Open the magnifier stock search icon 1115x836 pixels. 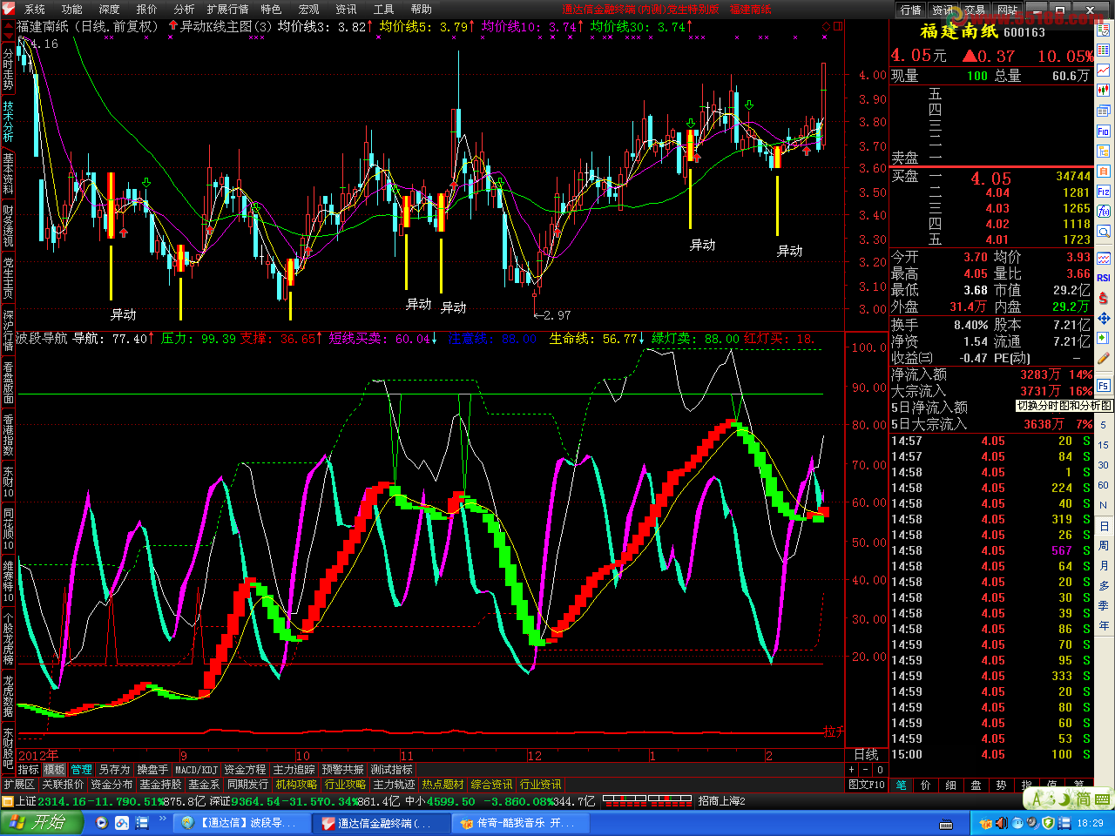1103,233
